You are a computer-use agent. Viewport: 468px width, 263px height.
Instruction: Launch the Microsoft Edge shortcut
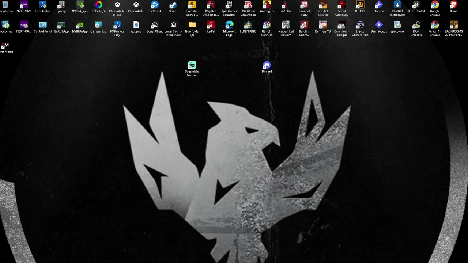coord(229,25)
